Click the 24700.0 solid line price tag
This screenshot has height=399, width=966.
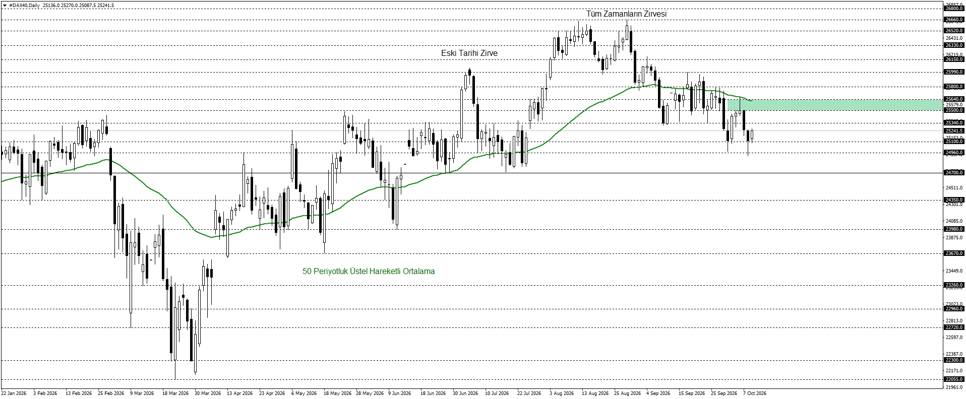(x=954, y=173)
